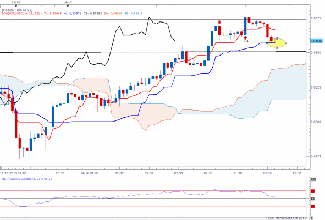The width and height of the screenshot is (325, 220).
Task: Click the red RSI 70 level marker
Action: point(312,191)
